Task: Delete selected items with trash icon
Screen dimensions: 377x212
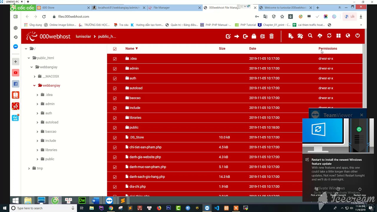Action: point(272,36)
